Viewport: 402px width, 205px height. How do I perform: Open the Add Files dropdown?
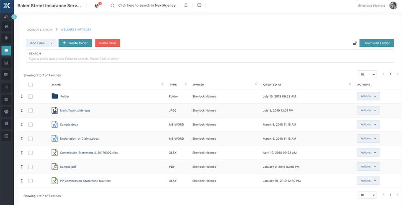click(41, 43)
